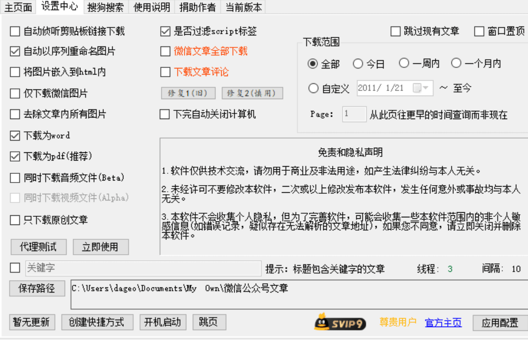Click the 应用配置 button
The image size is (528, 340).
[x=500, y=323]
